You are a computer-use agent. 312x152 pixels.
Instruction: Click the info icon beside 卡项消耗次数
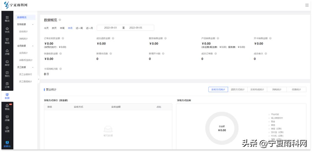pos(60,69)
